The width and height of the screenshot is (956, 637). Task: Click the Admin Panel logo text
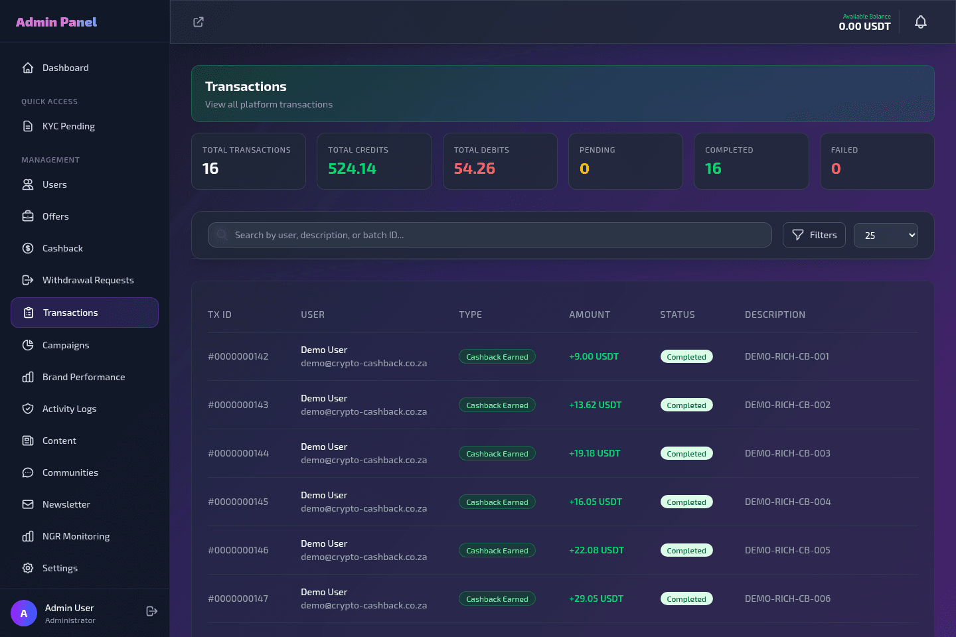[x=56, y=22]
